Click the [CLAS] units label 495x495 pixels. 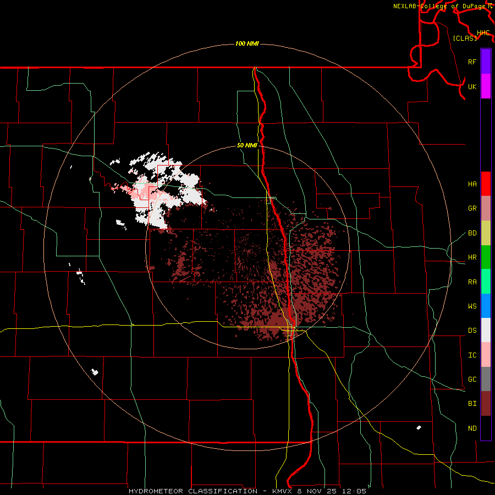[x=465, y=38]
